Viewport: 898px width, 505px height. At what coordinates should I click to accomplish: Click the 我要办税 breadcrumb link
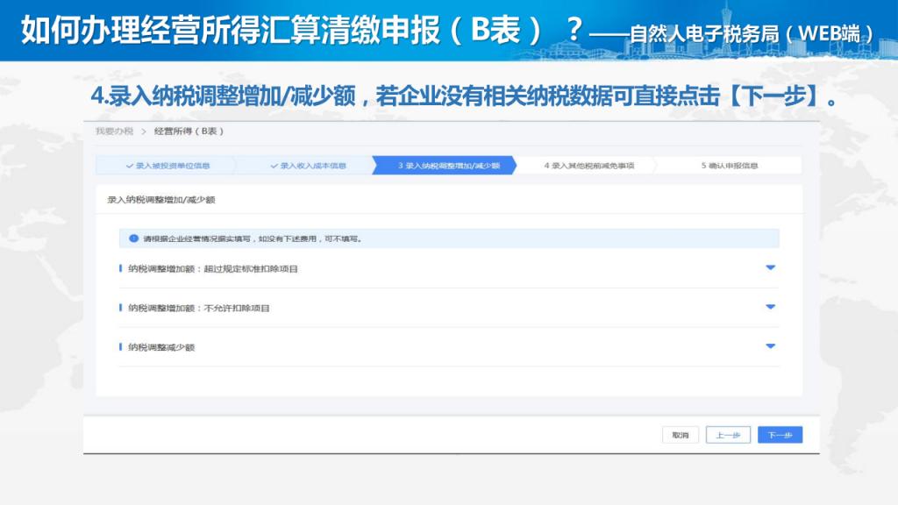click(114, 132)
